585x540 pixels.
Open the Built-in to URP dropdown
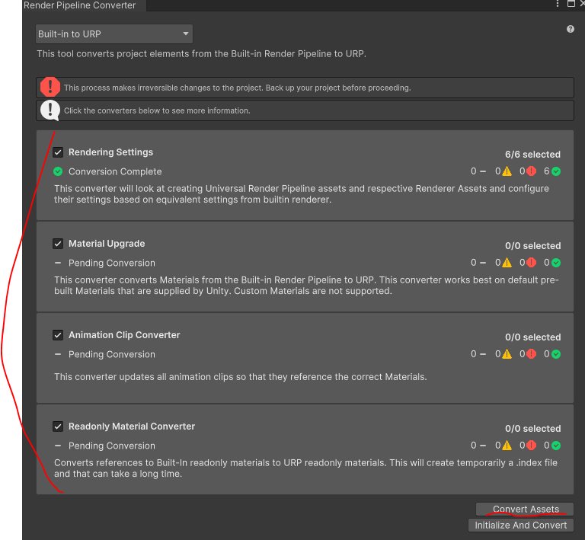click(114, 34)
